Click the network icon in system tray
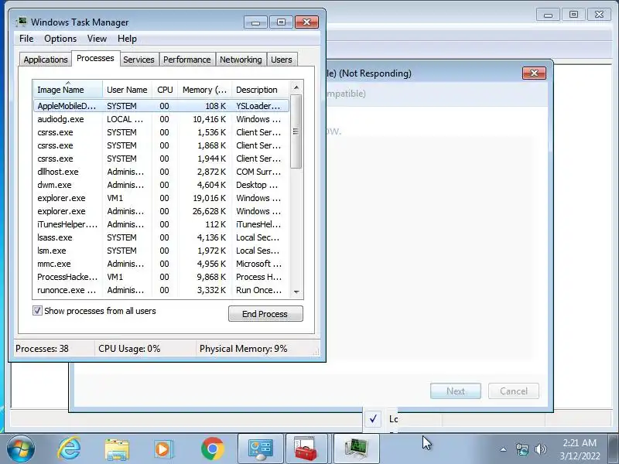This screenshot has width=619, height=464. [522, 449]
